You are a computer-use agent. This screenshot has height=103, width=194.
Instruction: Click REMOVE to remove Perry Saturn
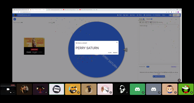(115, 53)
